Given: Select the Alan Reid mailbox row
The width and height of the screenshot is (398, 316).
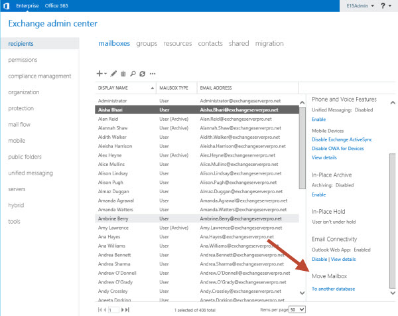Looking at the screenshot, I should tap(197, 119).
